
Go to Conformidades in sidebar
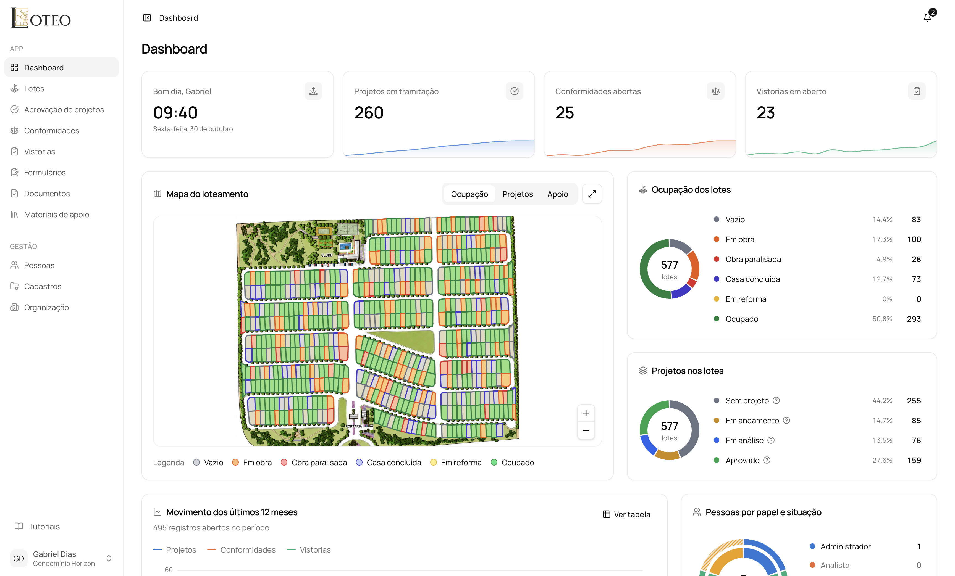(x=62, y=131)
